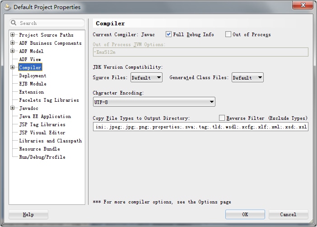Toggle the Full Debug Info checkbox

coord(169,34)
